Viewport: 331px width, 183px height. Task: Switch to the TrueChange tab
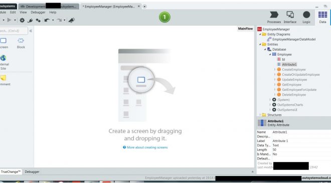(11, 171)
